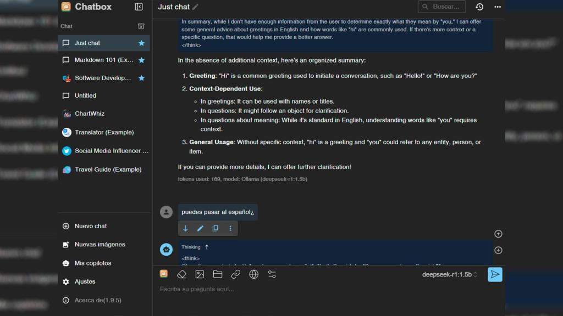
Task: Open conversation settings sliders icon
Action: [x=272, y=274]
